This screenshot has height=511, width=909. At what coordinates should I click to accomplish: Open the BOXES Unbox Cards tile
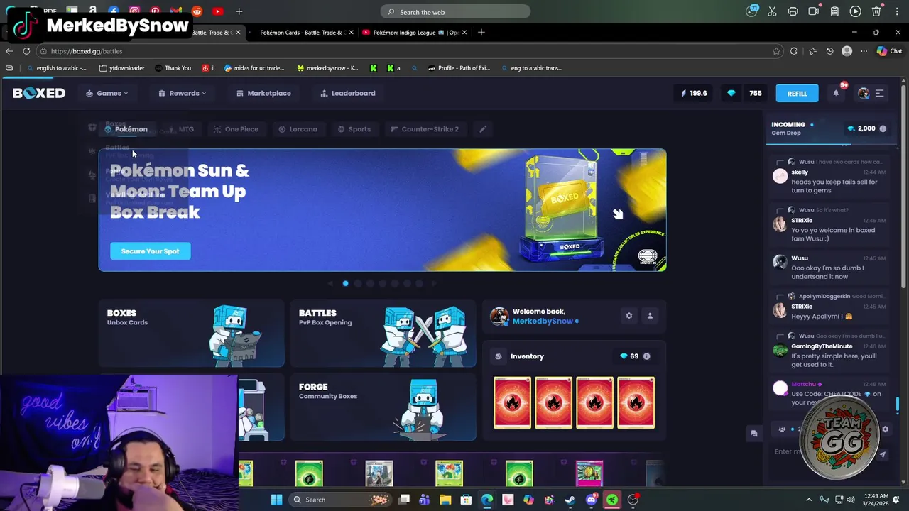tap(191, 334)
